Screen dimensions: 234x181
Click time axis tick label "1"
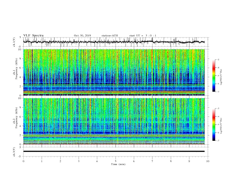click(x=42, y=161)
